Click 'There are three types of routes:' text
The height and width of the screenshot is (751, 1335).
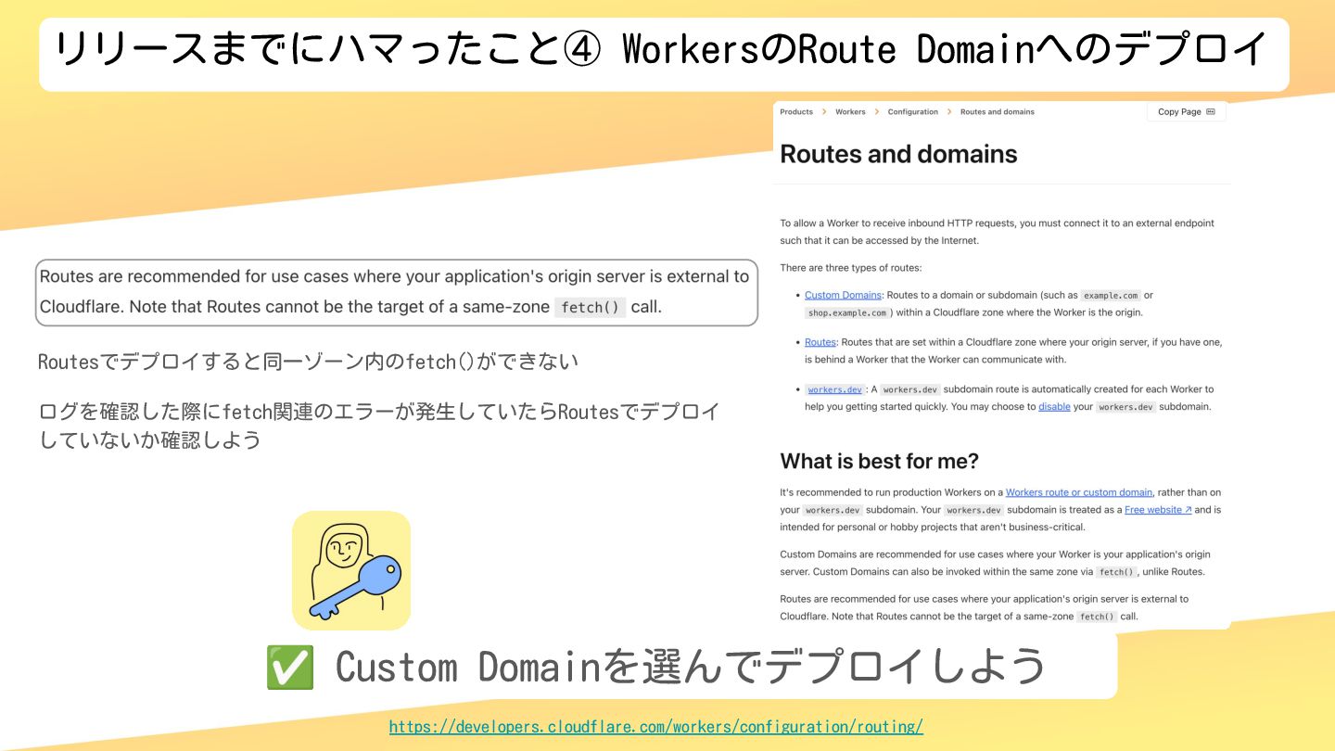[x=851, y=268]
